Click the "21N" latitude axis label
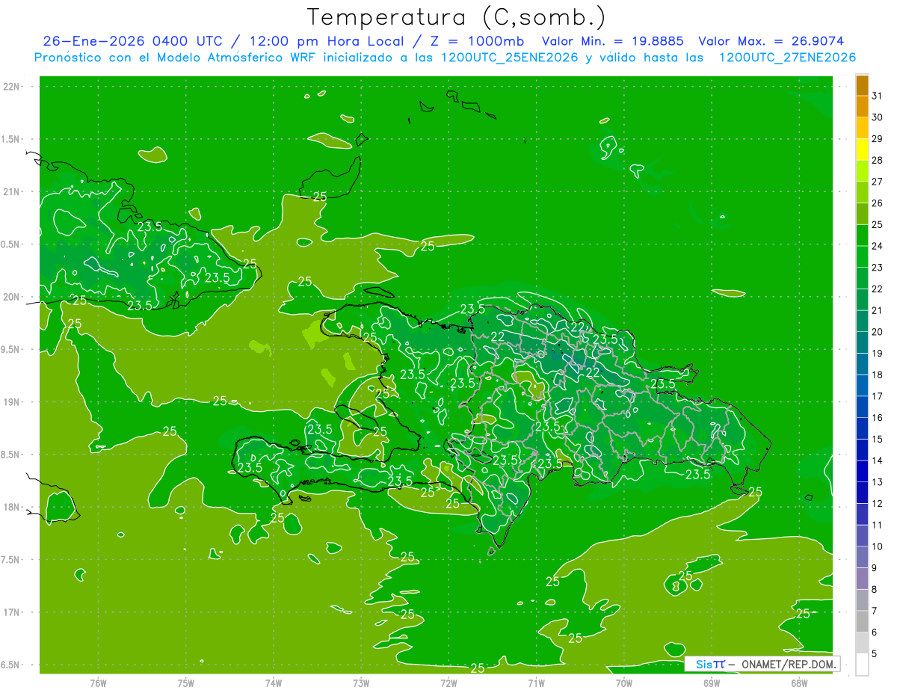The height and width of the screenshot is (693, 897). coord(11,192)
